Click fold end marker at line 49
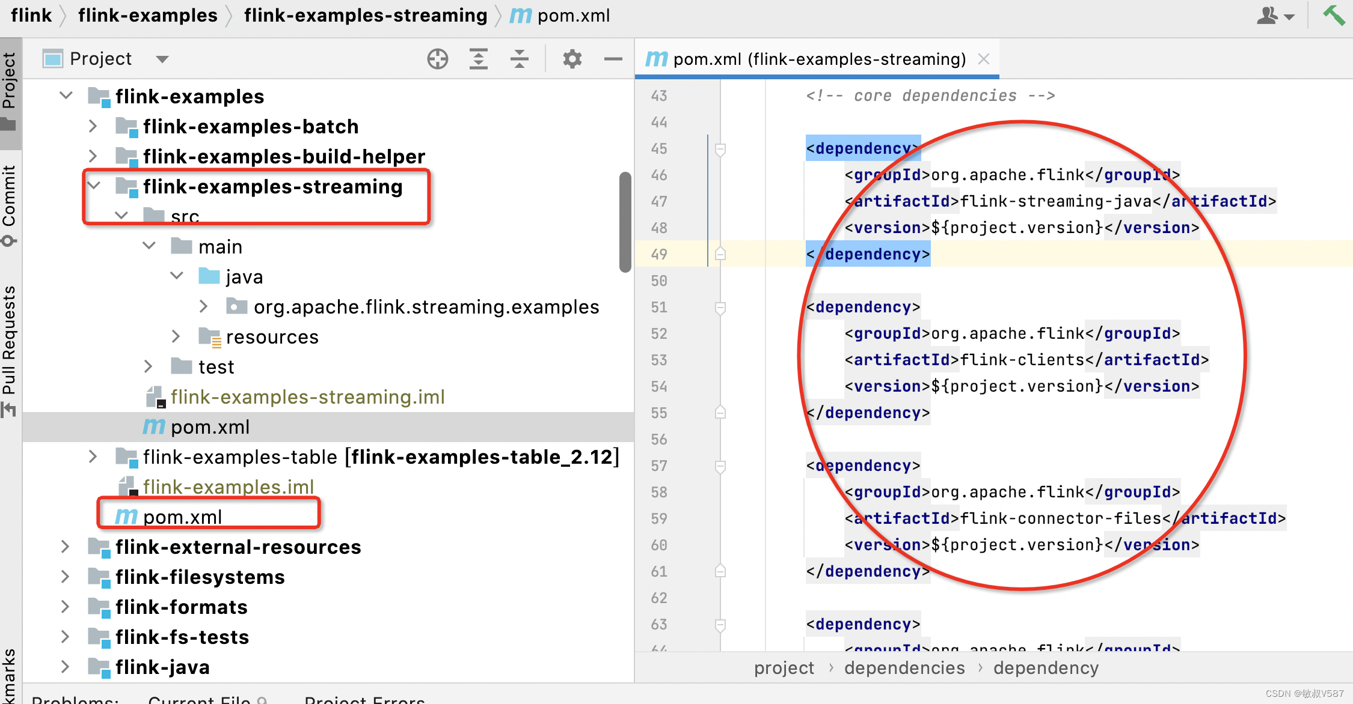Image resolution: width=1353 pixels, height=704 pixels. [720, 254]
